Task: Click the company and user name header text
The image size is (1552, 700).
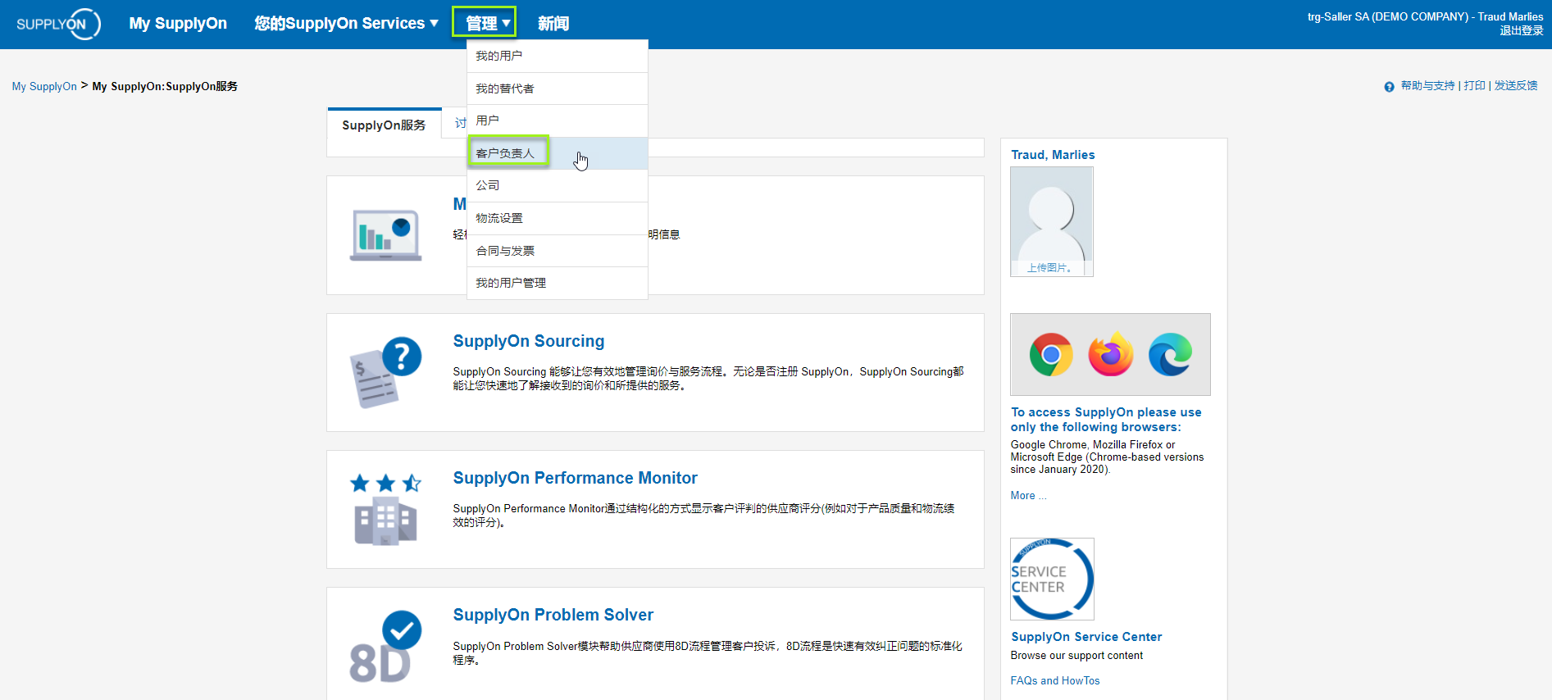Action: click(x=1425, y=16)
